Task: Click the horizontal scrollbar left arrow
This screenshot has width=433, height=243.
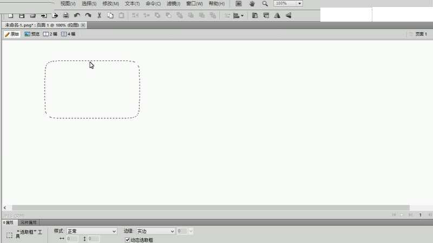Action: pos(5,208)
